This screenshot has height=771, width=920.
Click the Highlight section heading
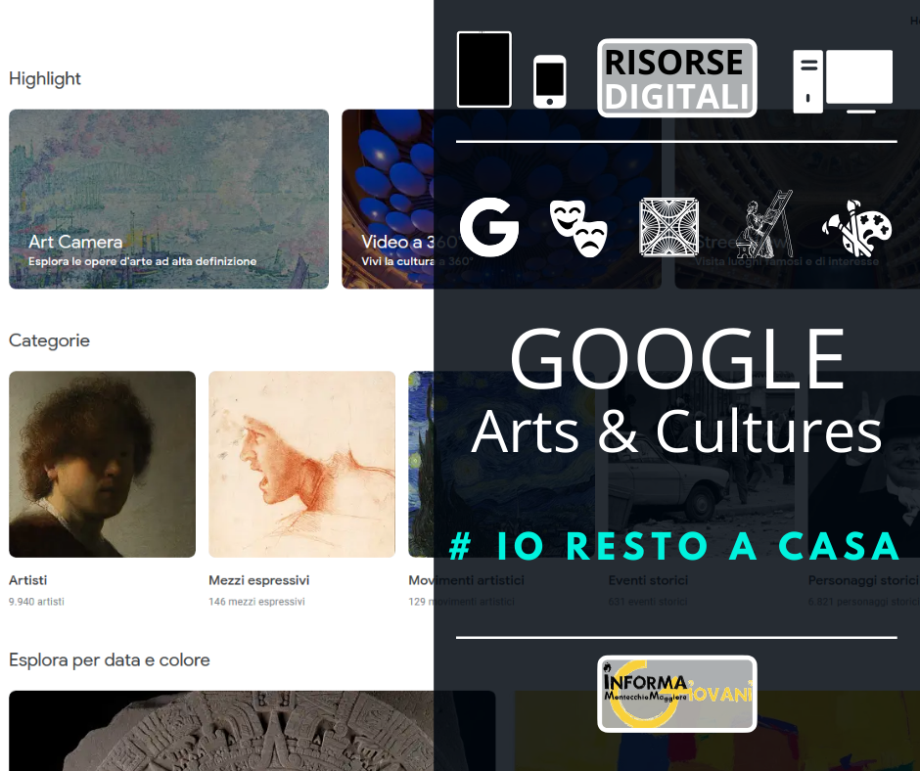point(45,78)
